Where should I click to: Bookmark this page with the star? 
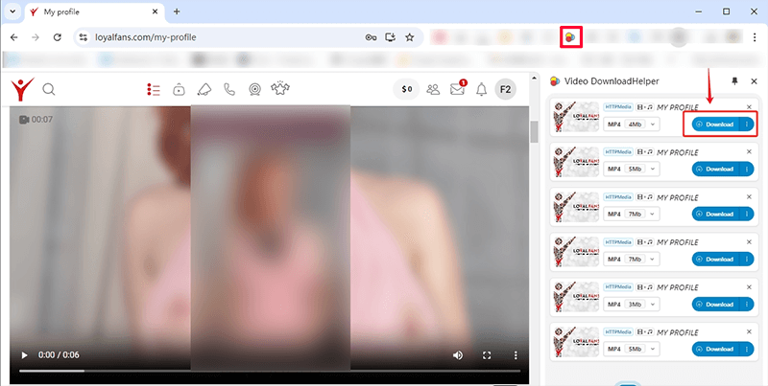(x=410, y=37)
